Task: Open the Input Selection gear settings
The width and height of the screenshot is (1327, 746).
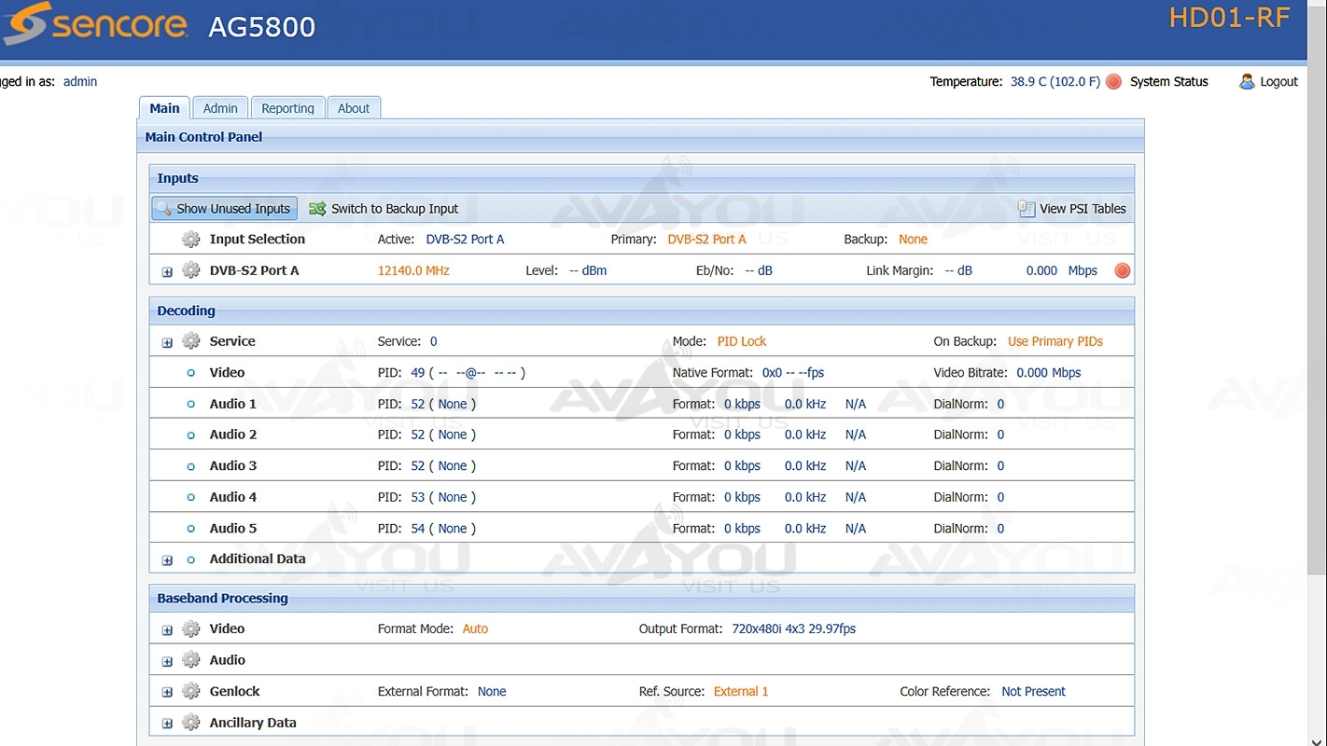Action: (191, 240)
